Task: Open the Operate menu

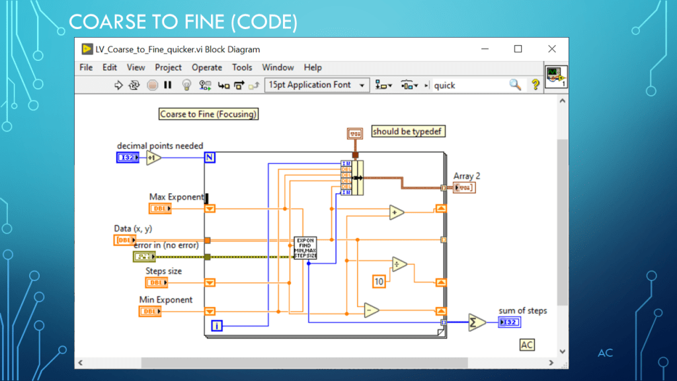Action: [x=207, y=67]
